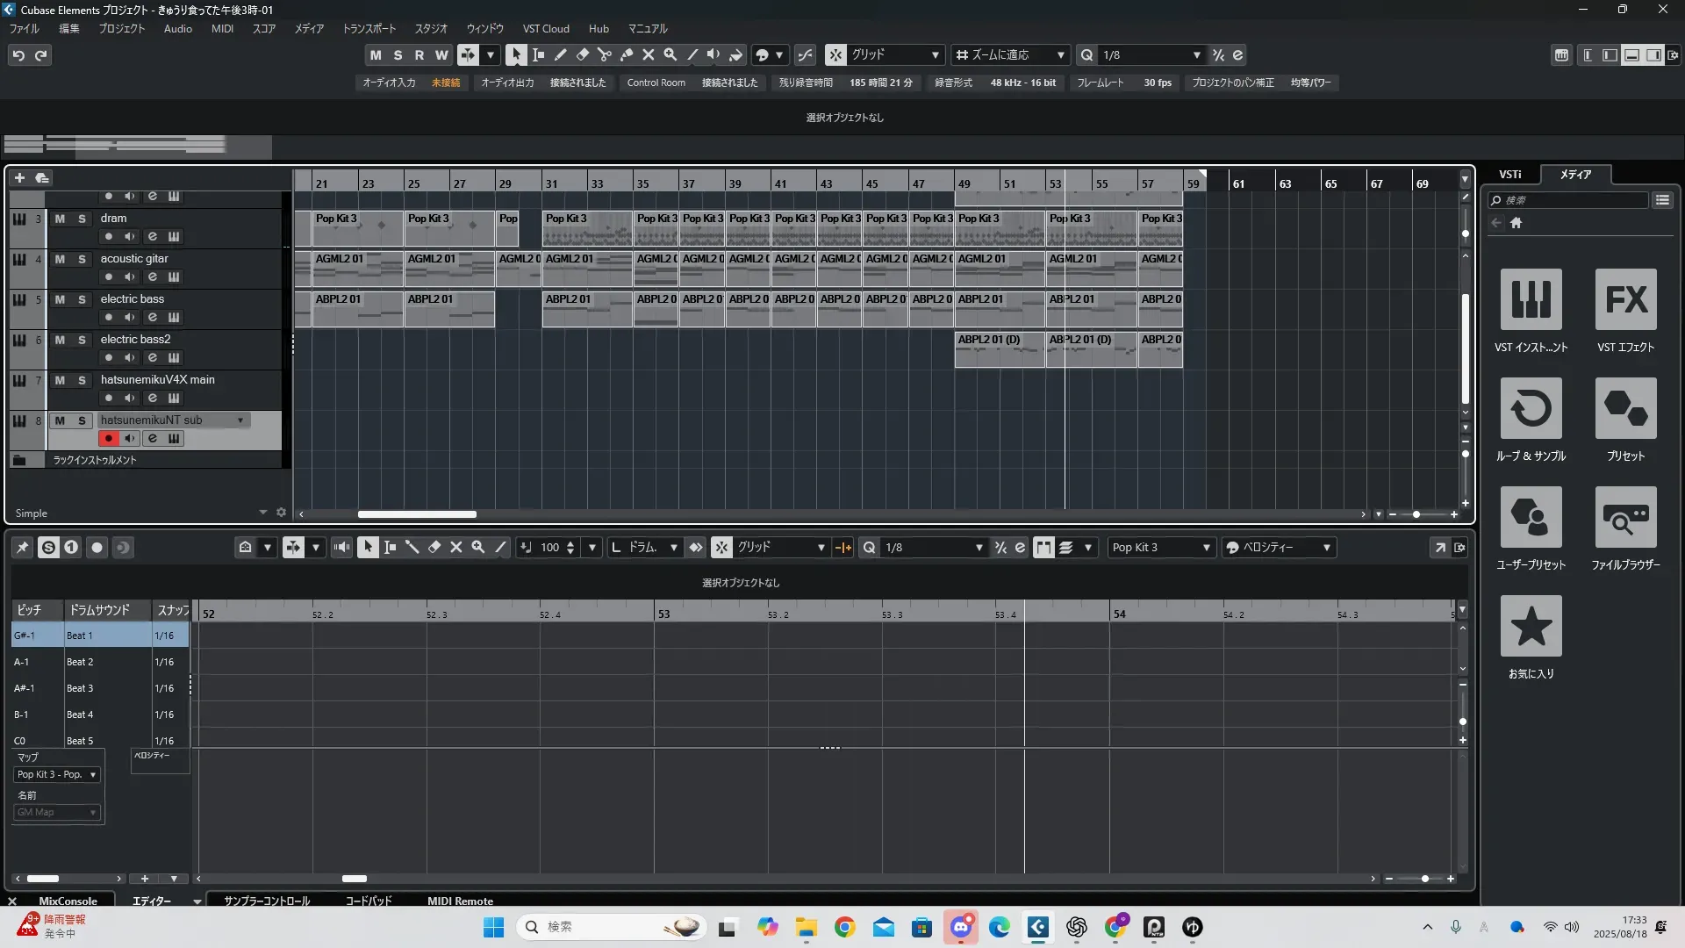Viewport: 1685px width, 948px height.
Task: Solo the acoustic gitar track
Action: coord(82,259)
